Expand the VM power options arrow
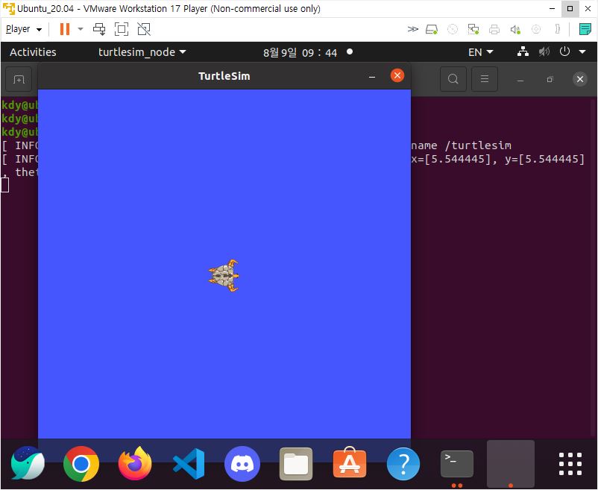598x490 pixels. point(81,29)
